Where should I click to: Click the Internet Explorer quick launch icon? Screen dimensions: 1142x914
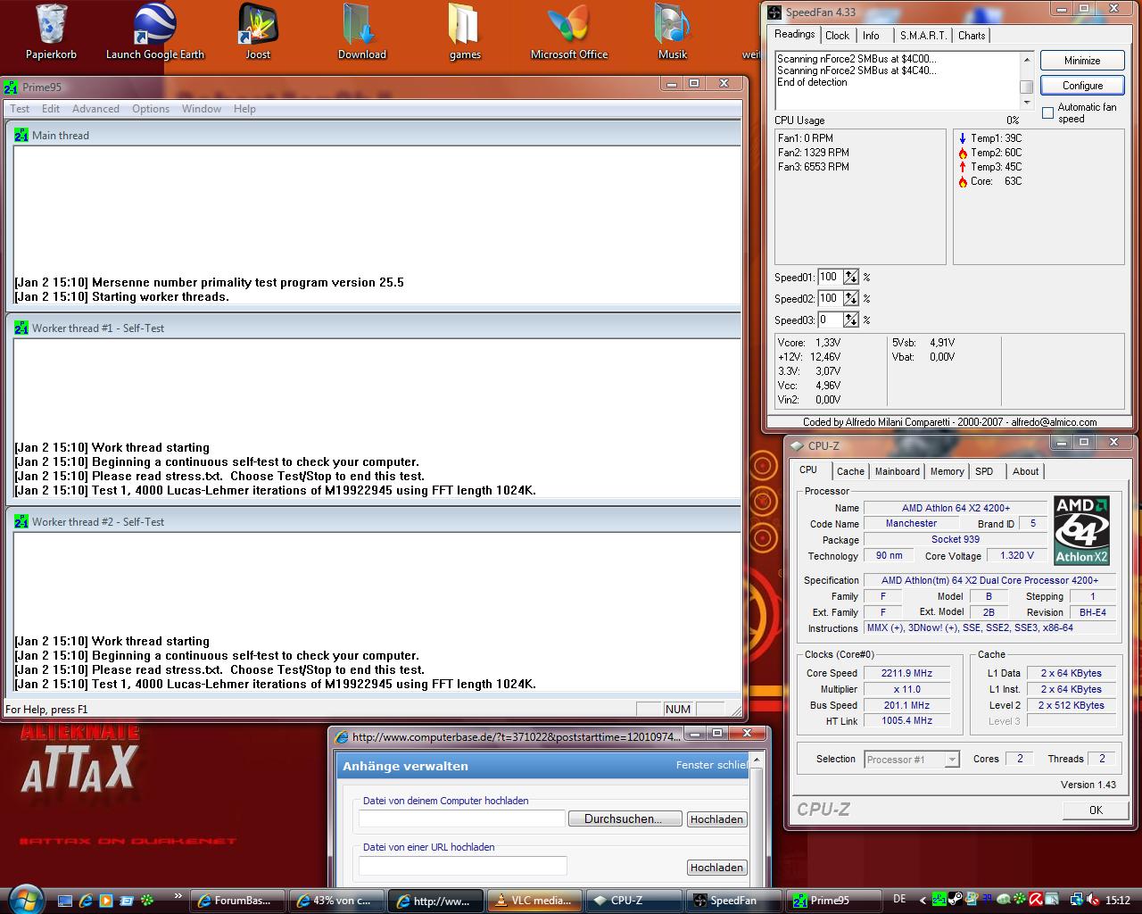tap(86, 901)
